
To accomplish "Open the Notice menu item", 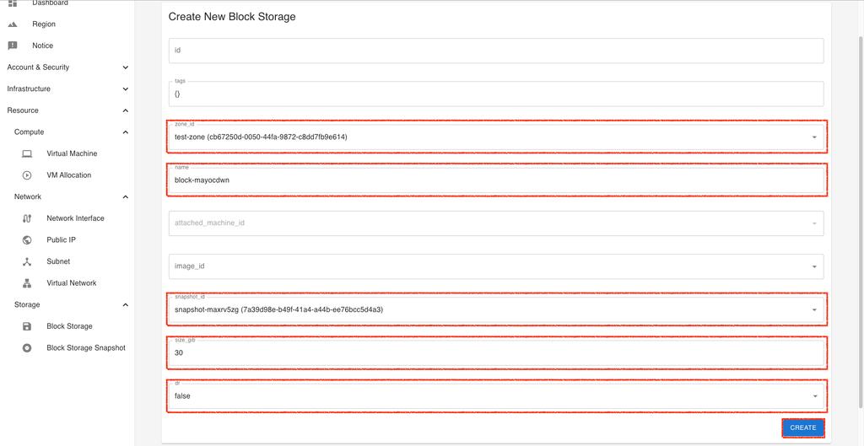I will point(42,46).
